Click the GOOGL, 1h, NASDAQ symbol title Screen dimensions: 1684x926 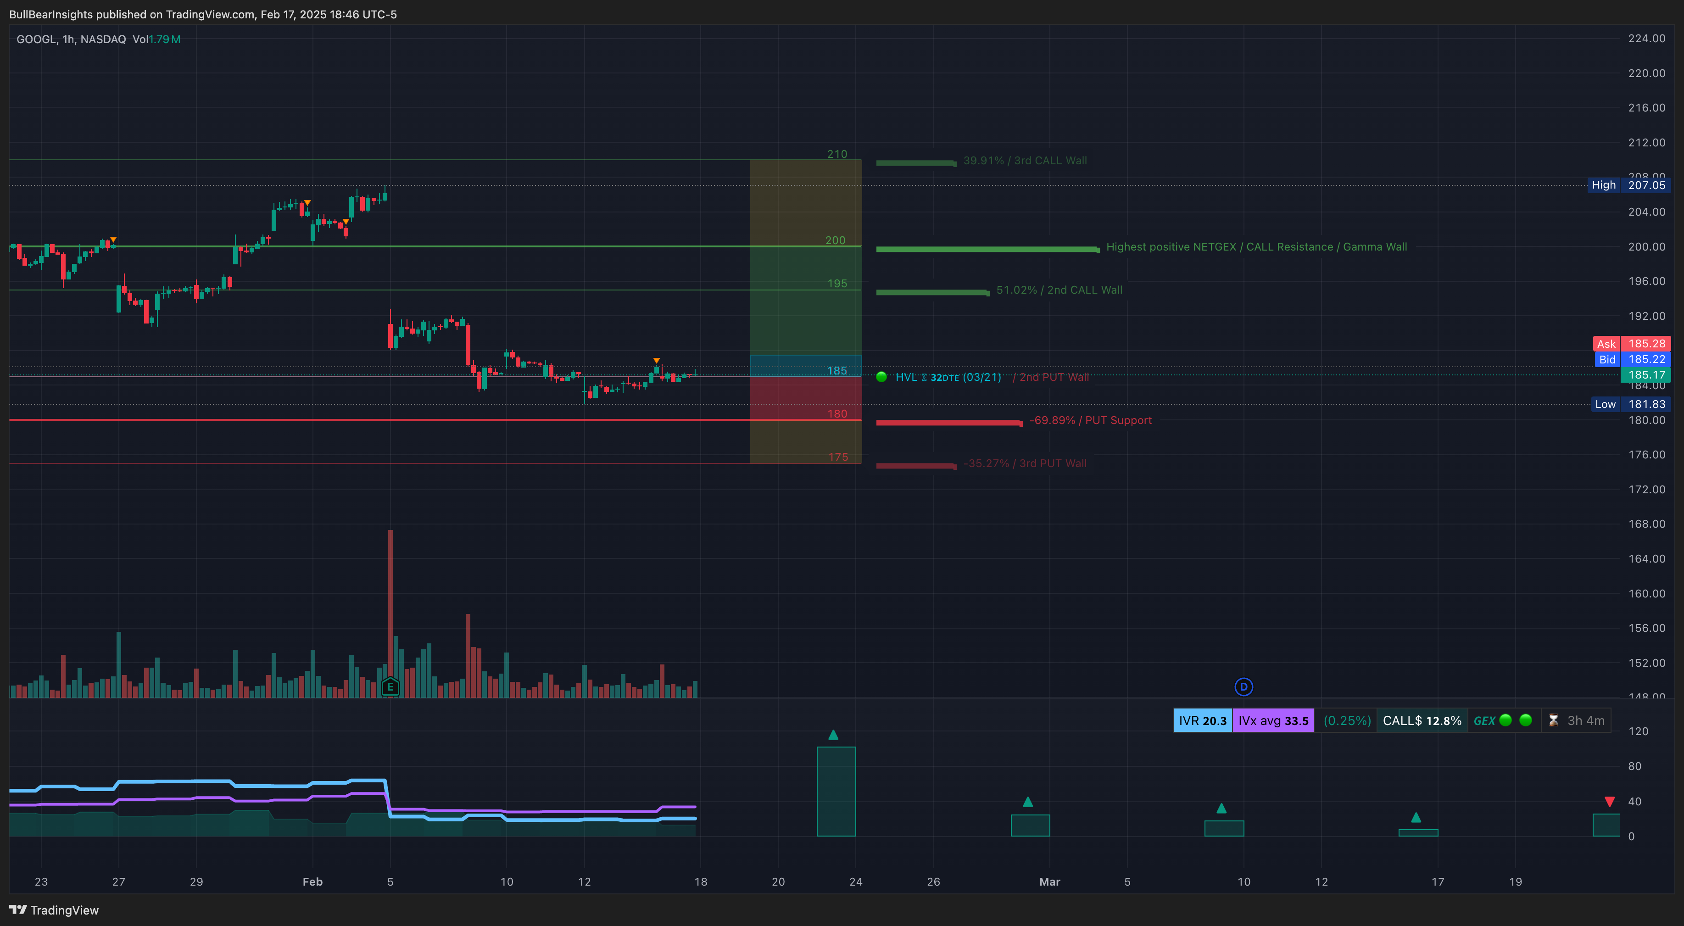71,39
